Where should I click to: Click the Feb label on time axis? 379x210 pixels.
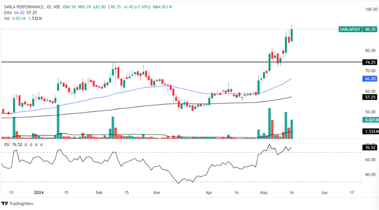(98, 192)
